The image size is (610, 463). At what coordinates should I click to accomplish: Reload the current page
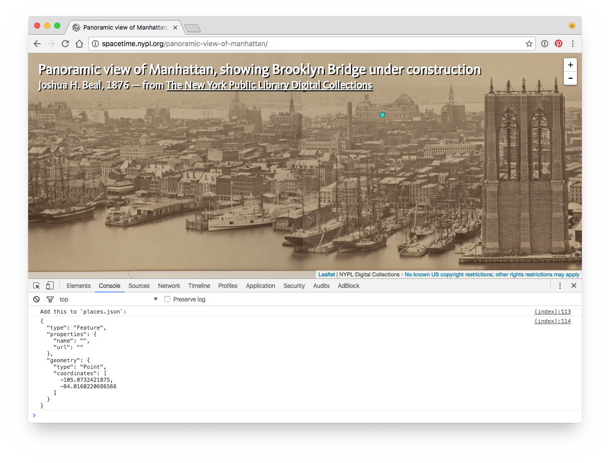[x=65, y=44]
